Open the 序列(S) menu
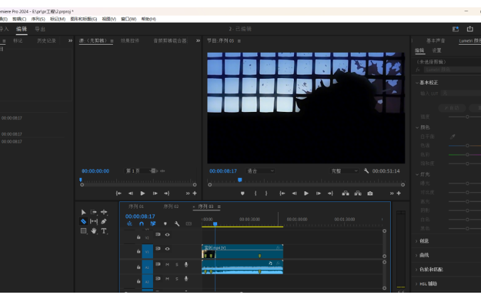Screen dimensions: 481x300 (x=38, y=19)
